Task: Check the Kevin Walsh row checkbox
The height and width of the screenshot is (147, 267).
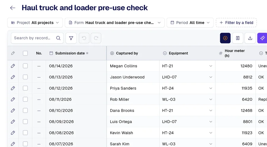Action: (x=25, y=133)
